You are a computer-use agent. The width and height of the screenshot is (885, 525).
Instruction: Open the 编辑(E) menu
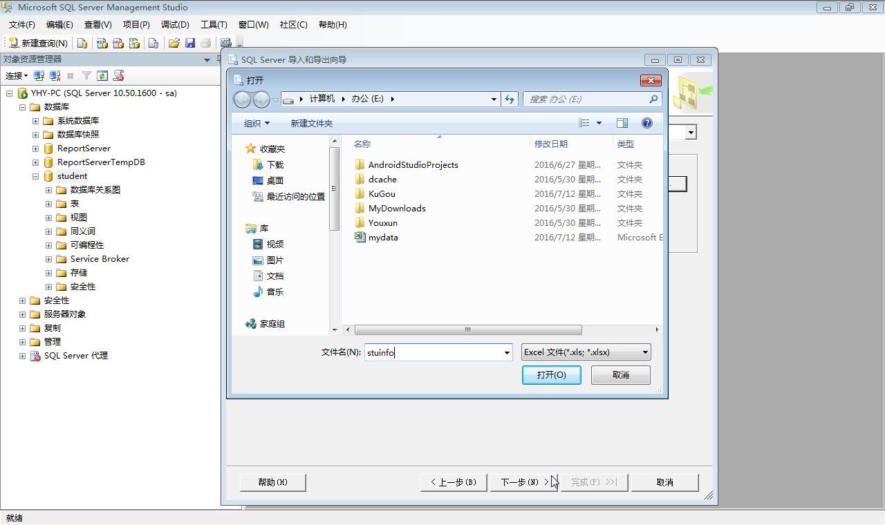59,24
